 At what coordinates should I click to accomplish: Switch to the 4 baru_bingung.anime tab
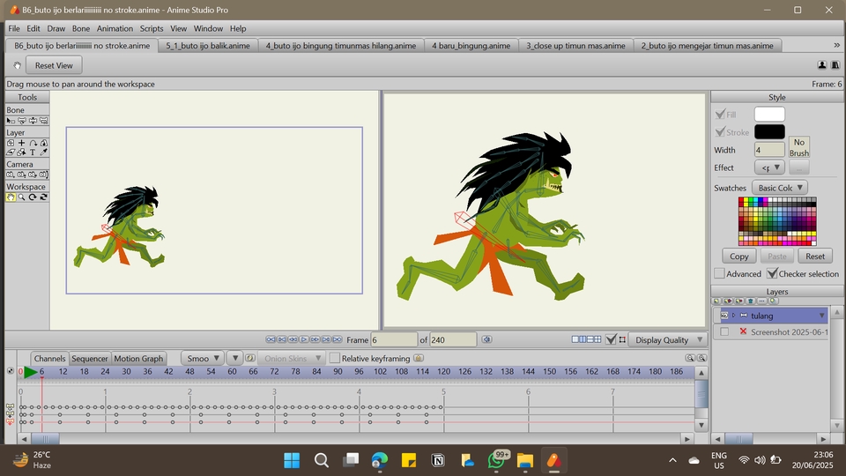click(x=471, y=45)
